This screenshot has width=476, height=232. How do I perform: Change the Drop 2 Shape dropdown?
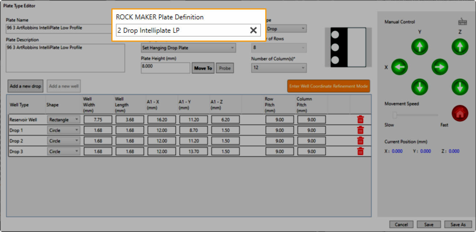click(63, 141)
